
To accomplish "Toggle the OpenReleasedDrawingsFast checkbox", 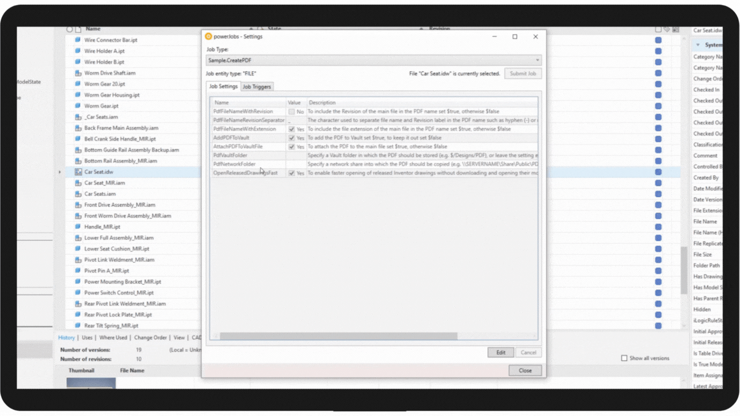I will point(292,173).
